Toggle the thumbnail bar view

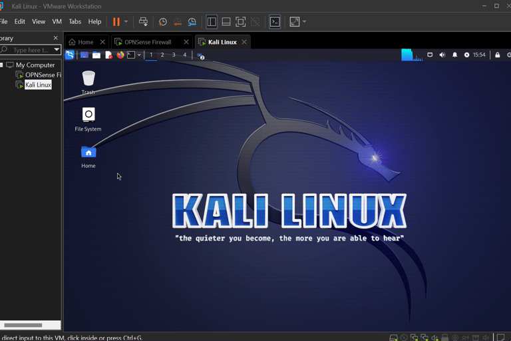226,22
